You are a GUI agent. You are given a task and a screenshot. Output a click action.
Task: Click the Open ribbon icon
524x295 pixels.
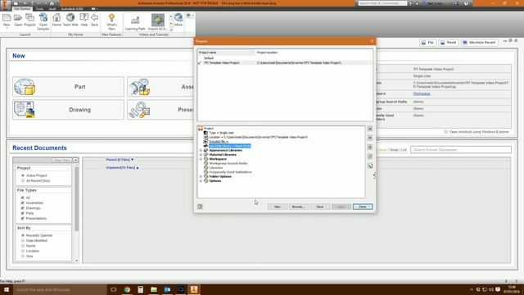(x=18, y=18)
